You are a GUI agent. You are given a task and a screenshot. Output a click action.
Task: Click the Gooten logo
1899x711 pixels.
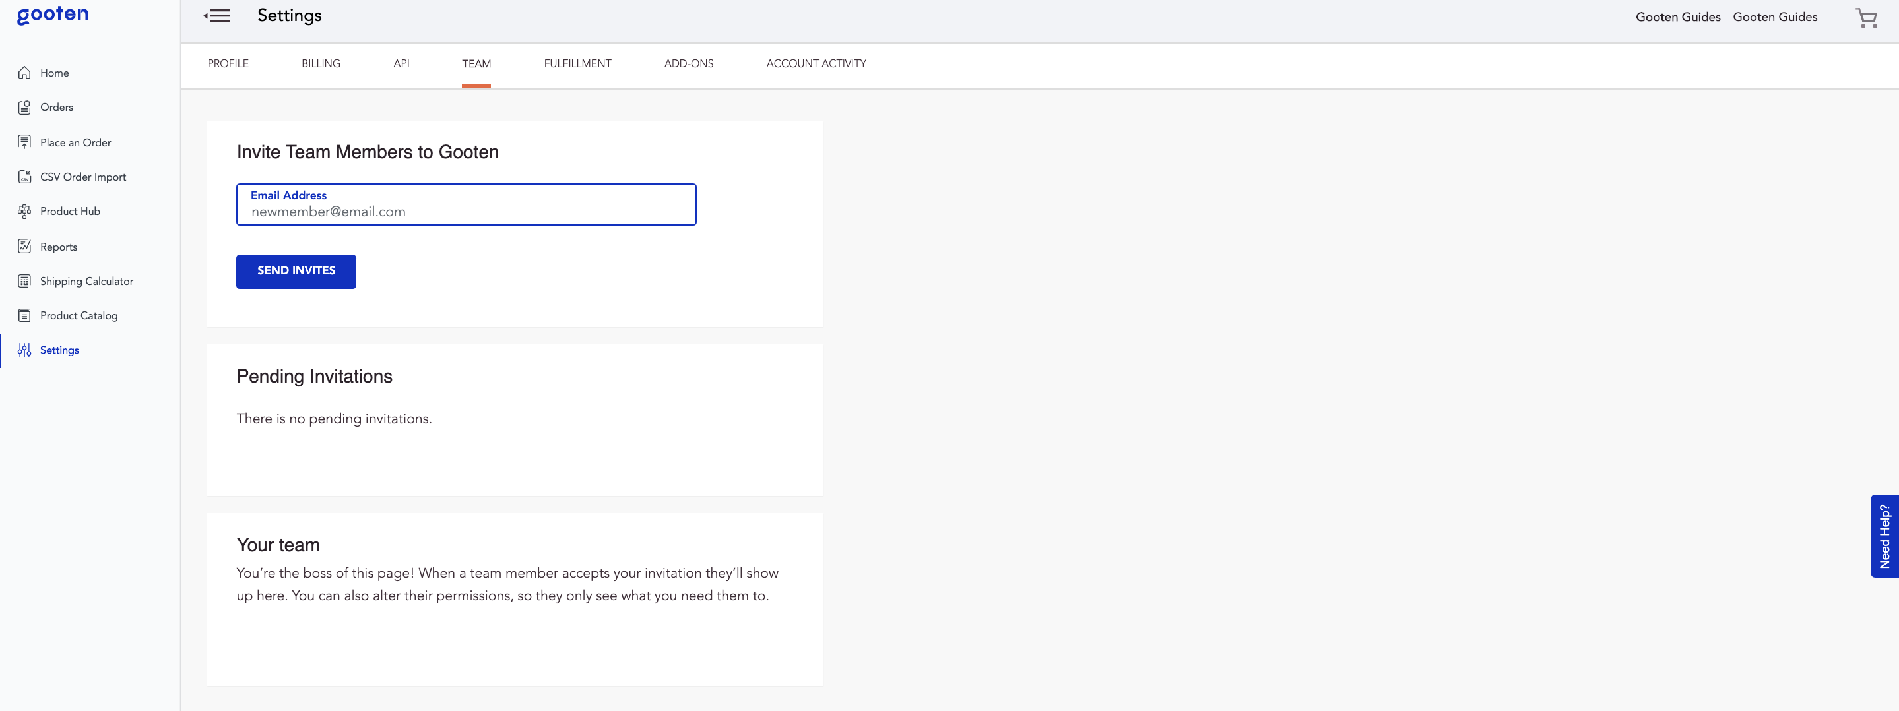coord(51,14)
